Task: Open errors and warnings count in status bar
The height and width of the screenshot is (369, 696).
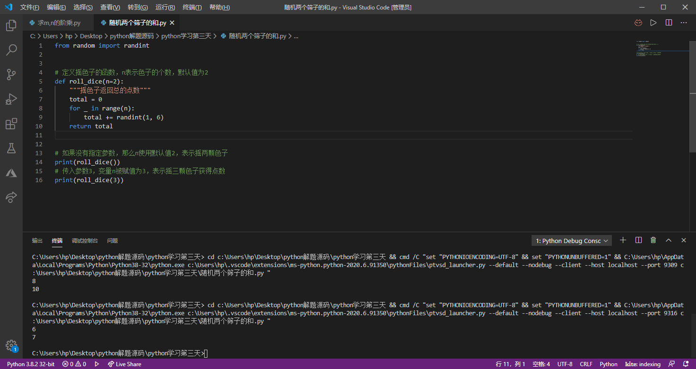Action: [74, 364]
